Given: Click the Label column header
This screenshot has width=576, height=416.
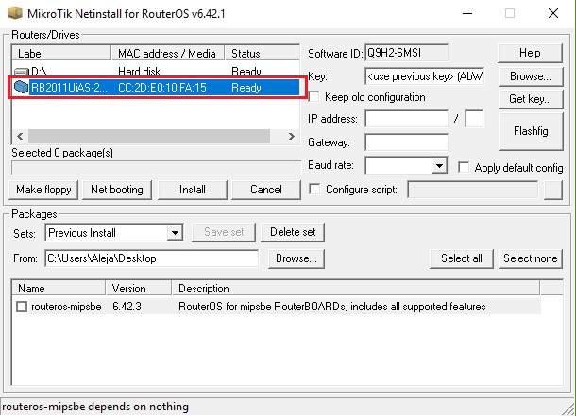Looking at the screenshot, I should (x=61, y=53).
